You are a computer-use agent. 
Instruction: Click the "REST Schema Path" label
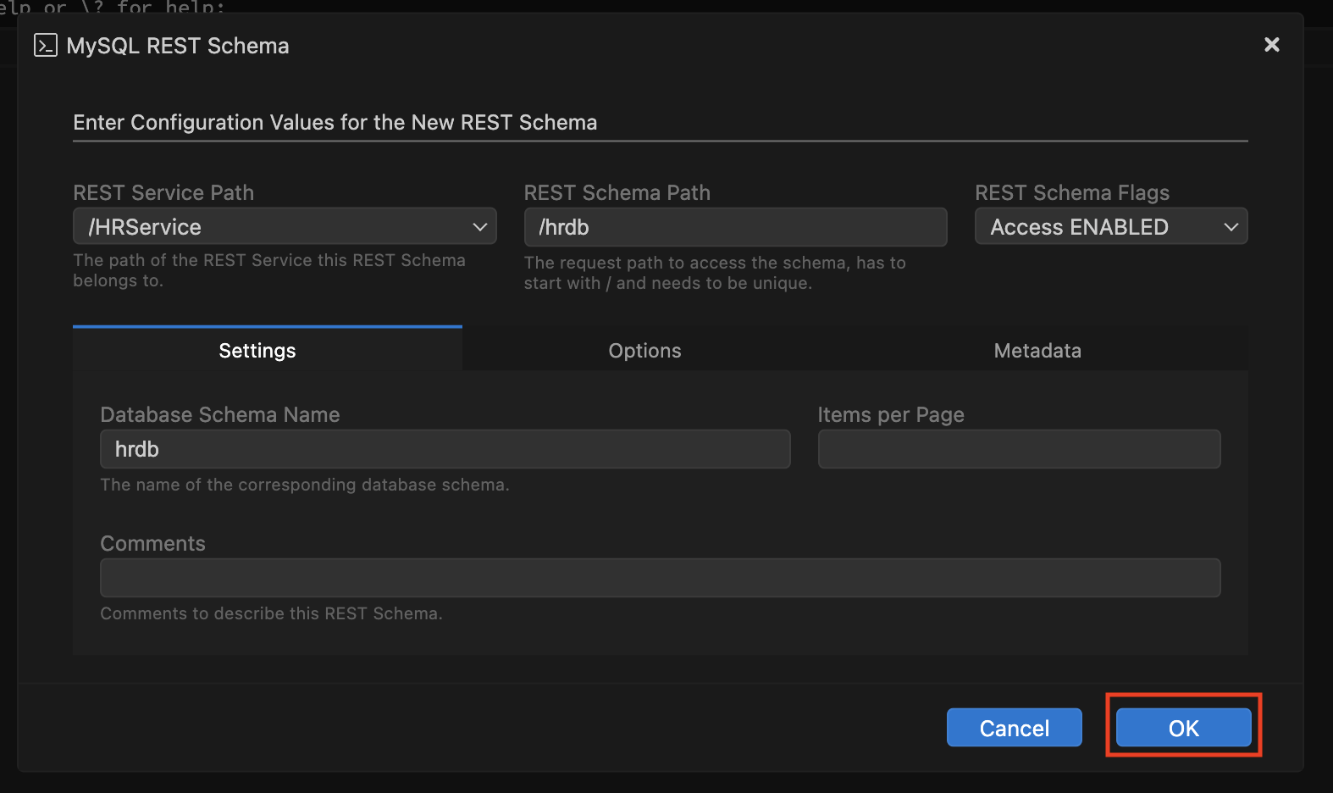point(617,193)
